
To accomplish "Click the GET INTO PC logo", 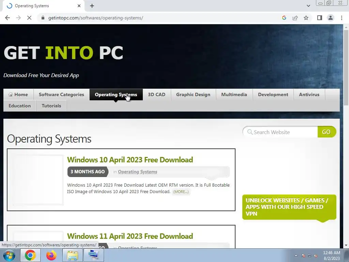I will click(x=63, y=53).
